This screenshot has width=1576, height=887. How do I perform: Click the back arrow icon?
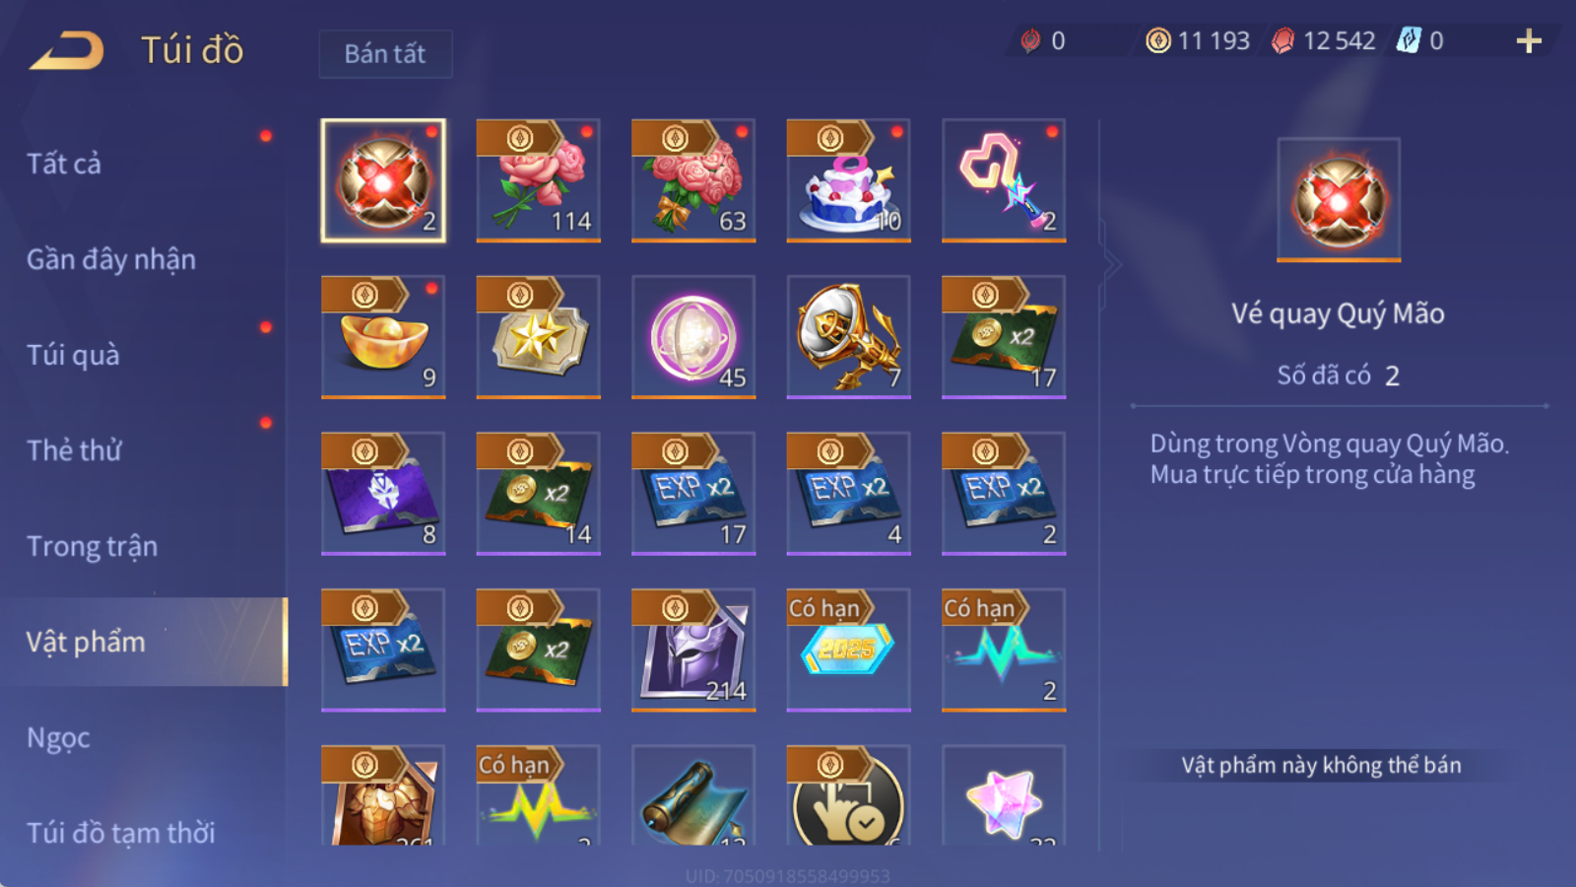pos(67,50)
